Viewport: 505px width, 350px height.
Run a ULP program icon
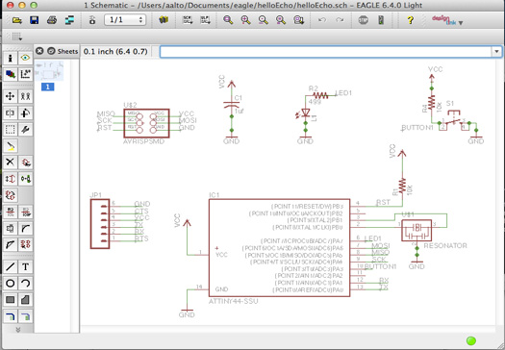205,20
